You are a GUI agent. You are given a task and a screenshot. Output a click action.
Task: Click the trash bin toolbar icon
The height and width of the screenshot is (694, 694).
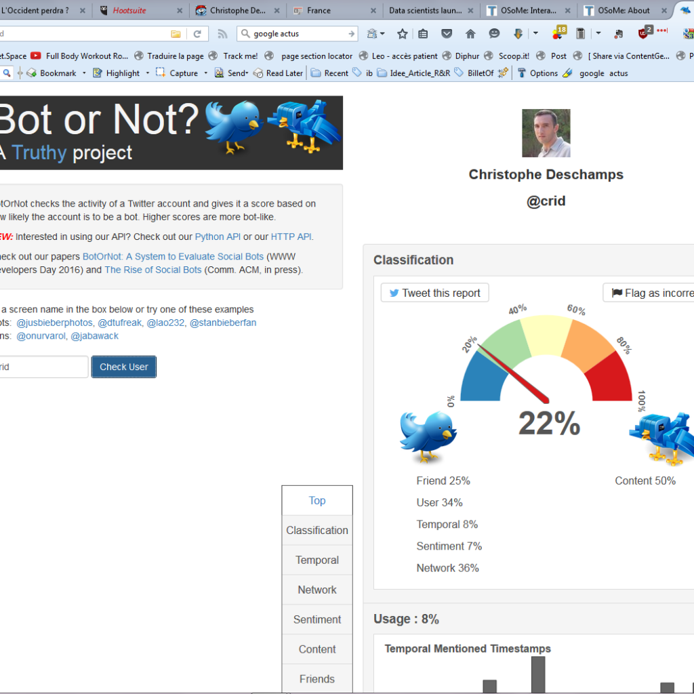tap(580, 34)
